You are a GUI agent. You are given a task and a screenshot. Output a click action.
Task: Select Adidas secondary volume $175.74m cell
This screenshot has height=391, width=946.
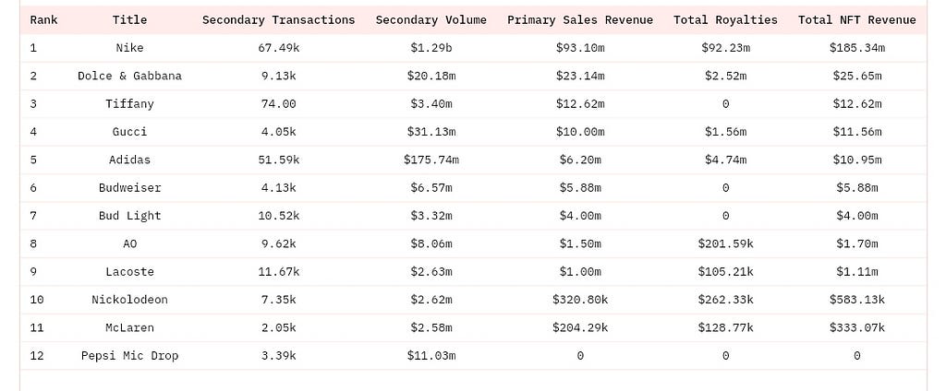(x=431, y=160)
